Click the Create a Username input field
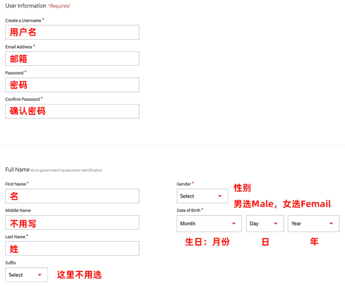The height and width of the screenshot is (287, 345). [72, 33]
